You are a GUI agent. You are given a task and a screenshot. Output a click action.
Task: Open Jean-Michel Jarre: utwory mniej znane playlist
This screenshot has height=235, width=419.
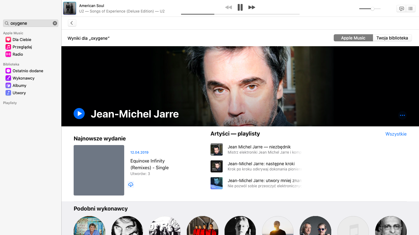[x=265, y=181]
